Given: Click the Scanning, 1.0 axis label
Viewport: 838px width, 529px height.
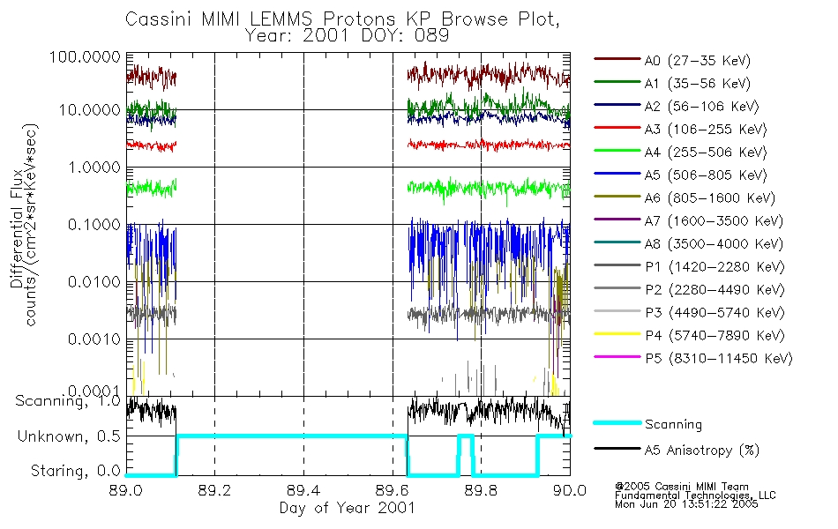Looking at the screenshot, I should pos(68,401).
